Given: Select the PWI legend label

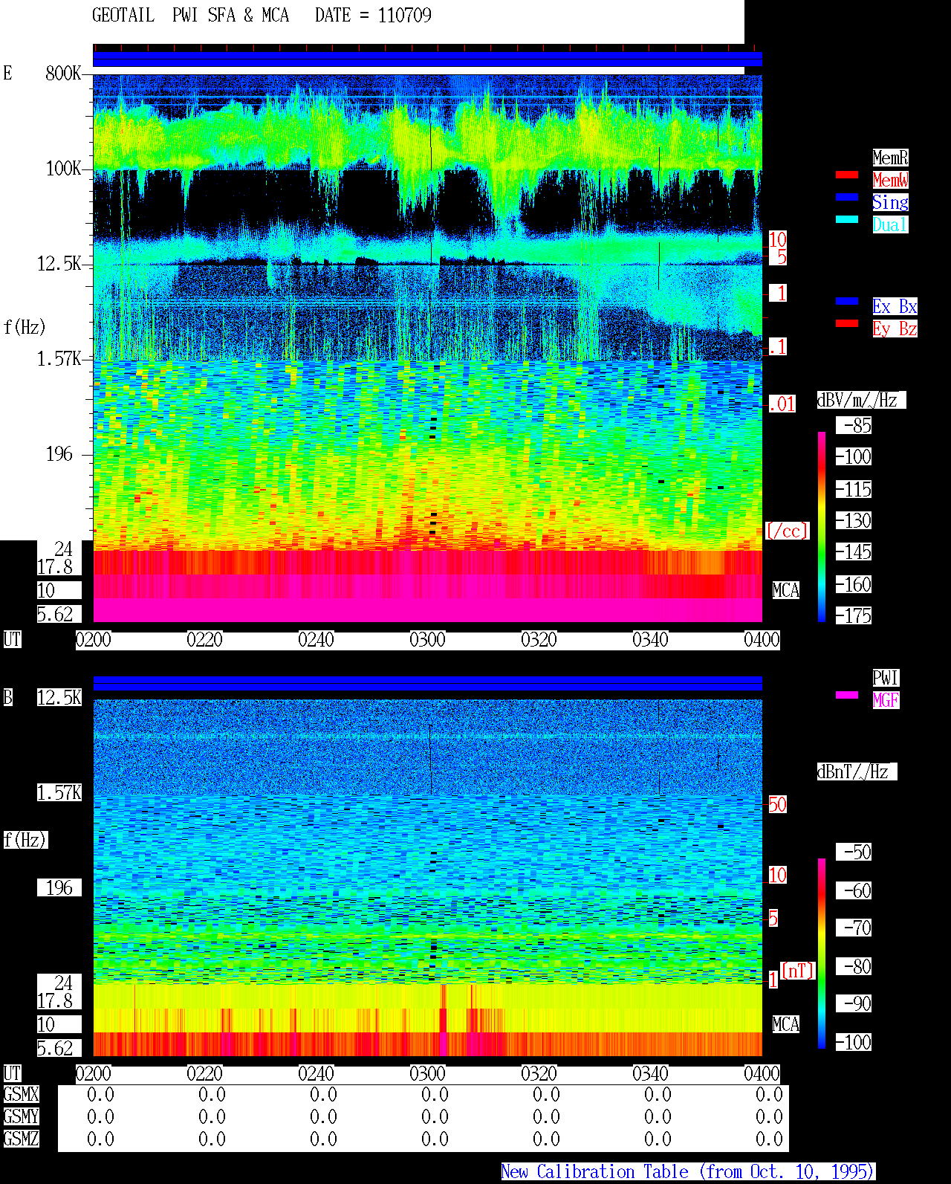Looking at the screenshot, I should [886, 678].
